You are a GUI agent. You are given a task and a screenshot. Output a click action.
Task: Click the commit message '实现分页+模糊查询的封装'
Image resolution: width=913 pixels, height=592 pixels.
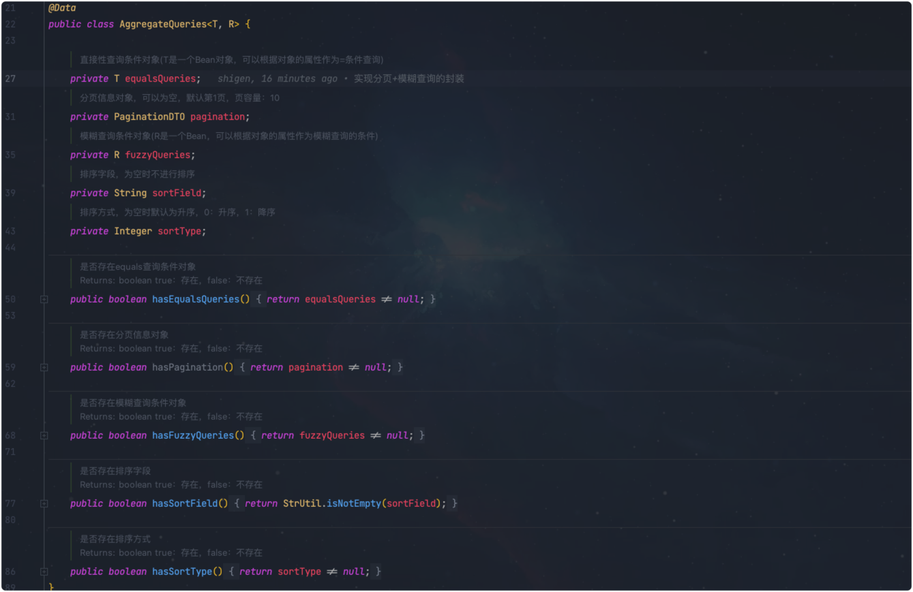(x=408, y=79)
